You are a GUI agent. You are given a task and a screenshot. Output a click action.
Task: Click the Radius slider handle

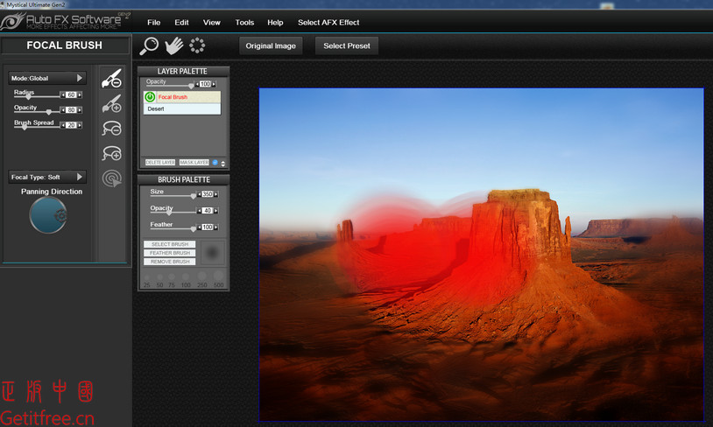(x=29, y=96)
